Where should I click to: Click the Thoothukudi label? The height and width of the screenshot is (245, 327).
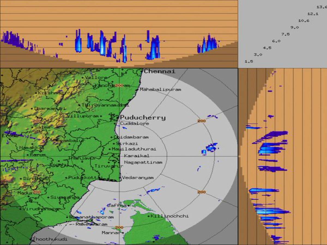point(50,239)
